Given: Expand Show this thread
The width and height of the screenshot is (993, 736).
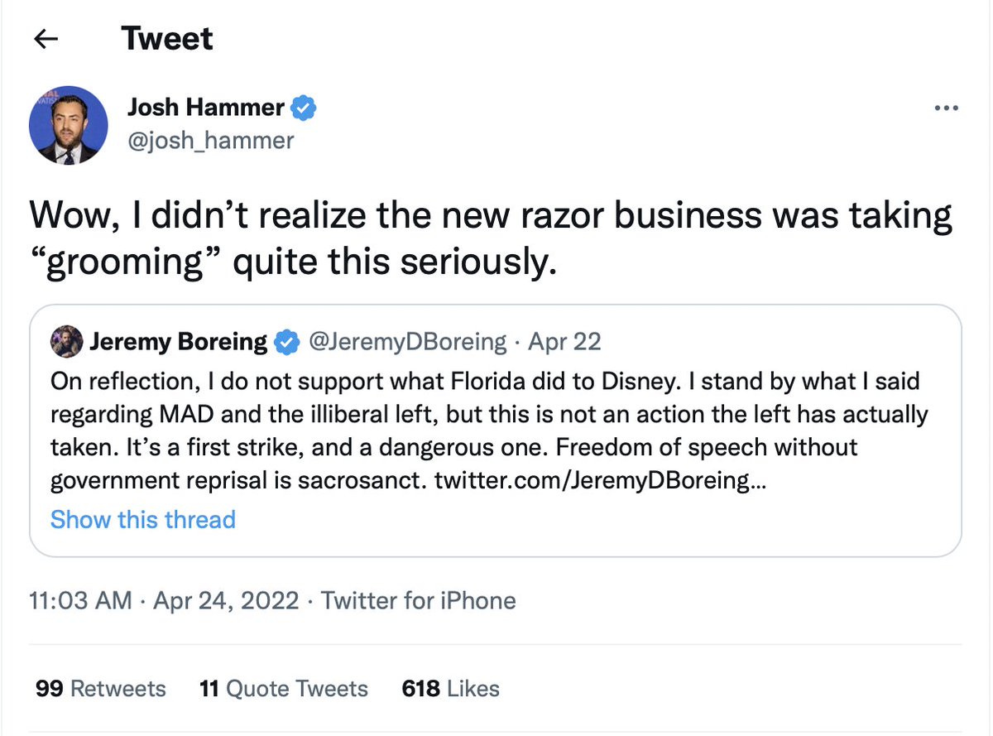Looking at the screenshot, I should tap(143, 519).
